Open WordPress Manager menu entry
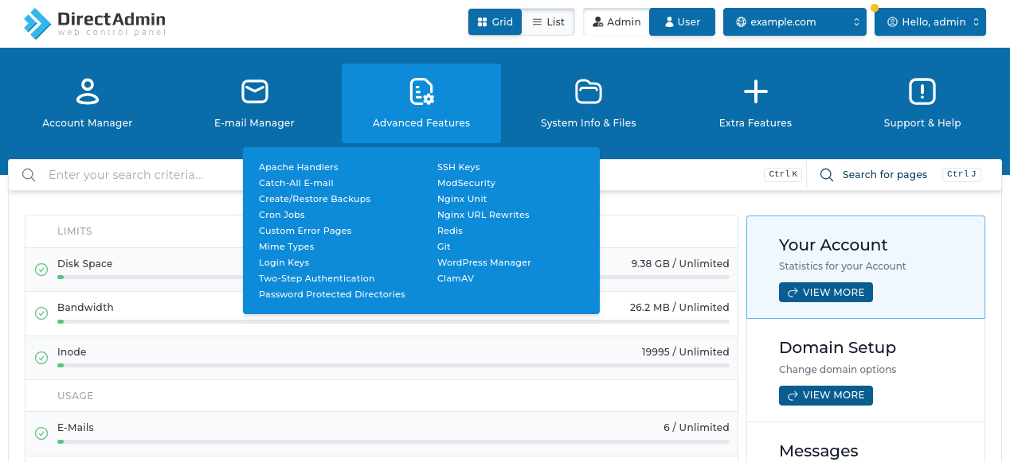The width and height of the screenshot is (1010, 462). 483,262
